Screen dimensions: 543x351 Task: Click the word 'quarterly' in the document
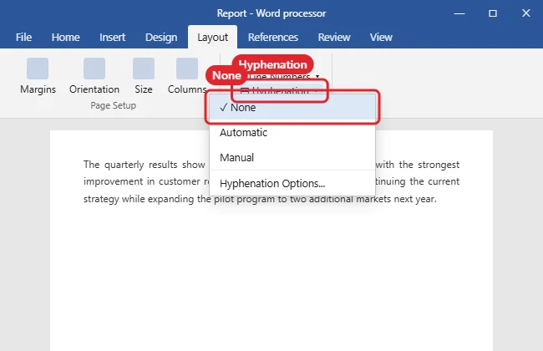click(124, 165)
